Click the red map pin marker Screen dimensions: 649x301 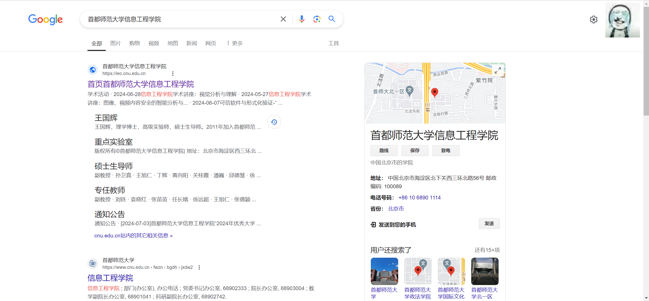[434, 92]
